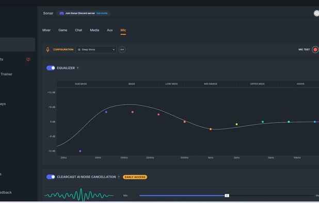Start the Mic Test record button
Screen dimensions: 319x203
pyautogui.click(x=315, y=49)
